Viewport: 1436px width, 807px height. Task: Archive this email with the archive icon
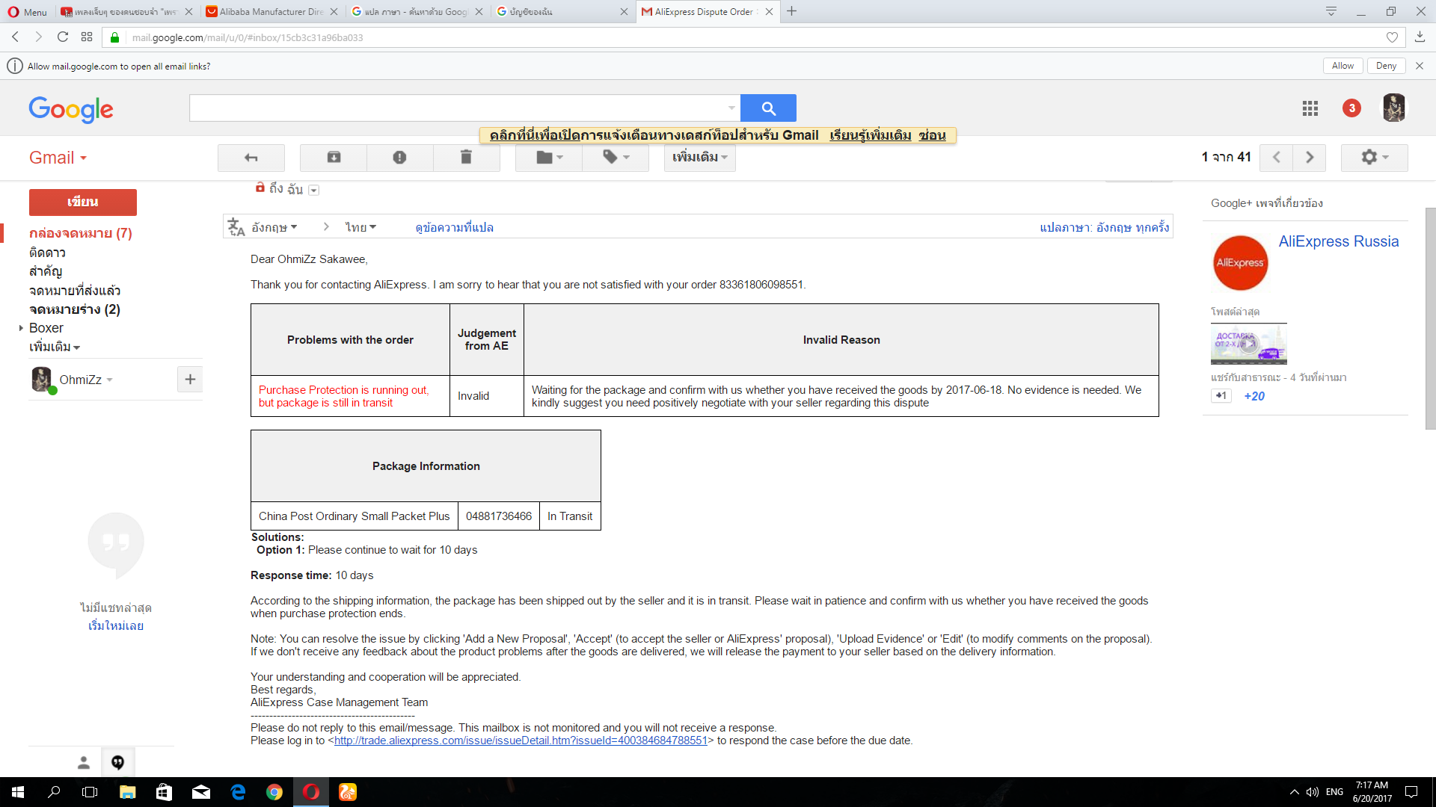(334, 158)
